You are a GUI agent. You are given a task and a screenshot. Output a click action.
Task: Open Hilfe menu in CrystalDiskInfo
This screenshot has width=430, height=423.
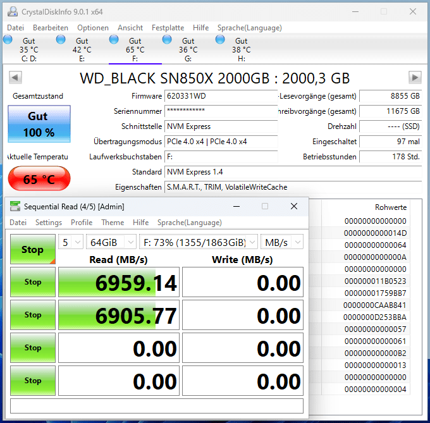pyautogui.click(x=200, y=28)
